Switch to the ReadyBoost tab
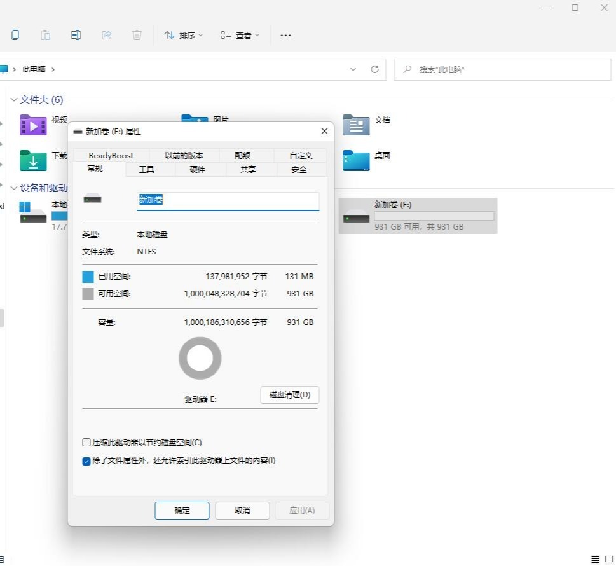616x566 pixels. (x=111, y=155)
